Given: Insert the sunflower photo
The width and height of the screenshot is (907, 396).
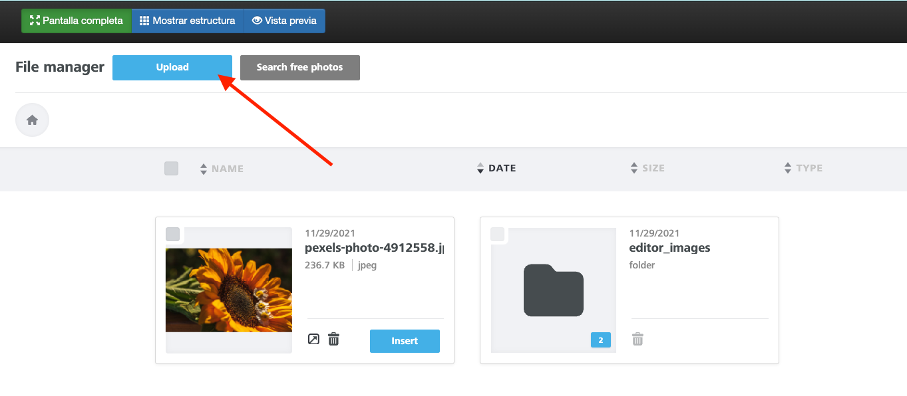Looking at the screenshot, I should 405,341.
